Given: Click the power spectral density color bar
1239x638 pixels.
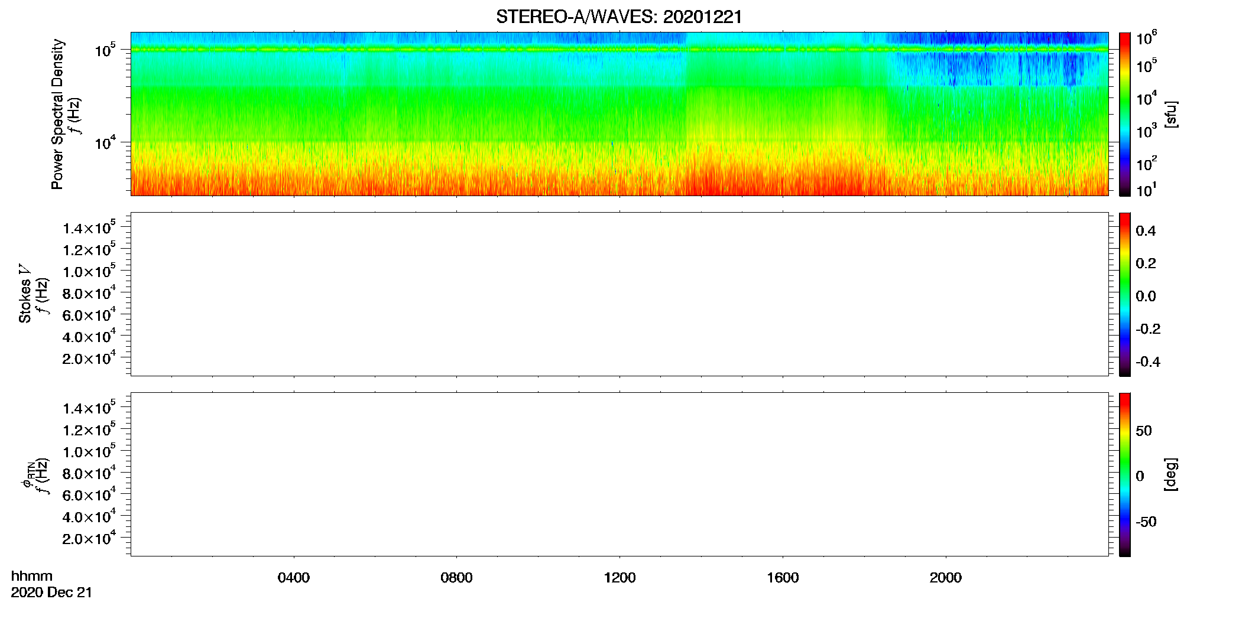Looking at the screenshot, I should [x=1125, y=114].
